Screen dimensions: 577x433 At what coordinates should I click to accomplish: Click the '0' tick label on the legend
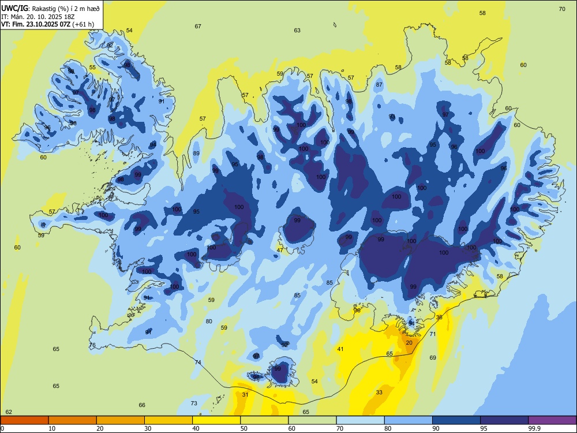point(2,428)
